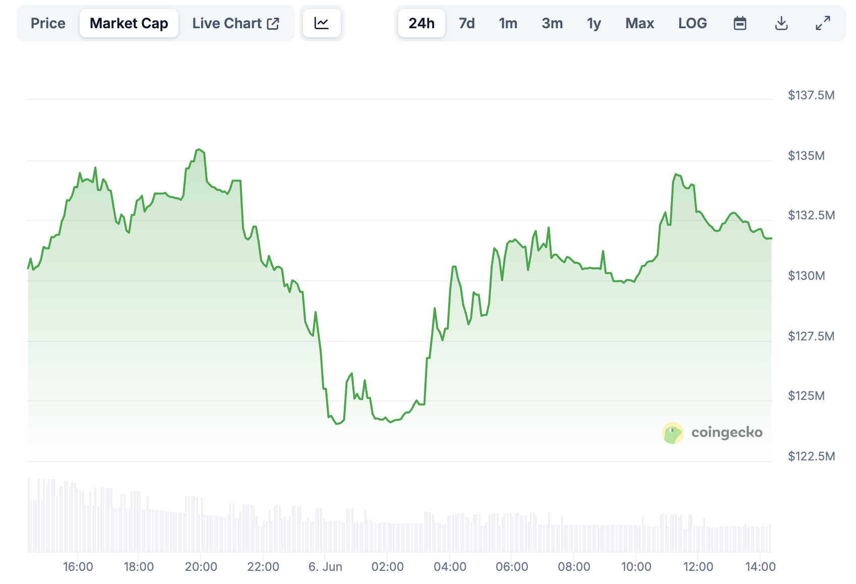Open the Live Chart link

point(227,23)
